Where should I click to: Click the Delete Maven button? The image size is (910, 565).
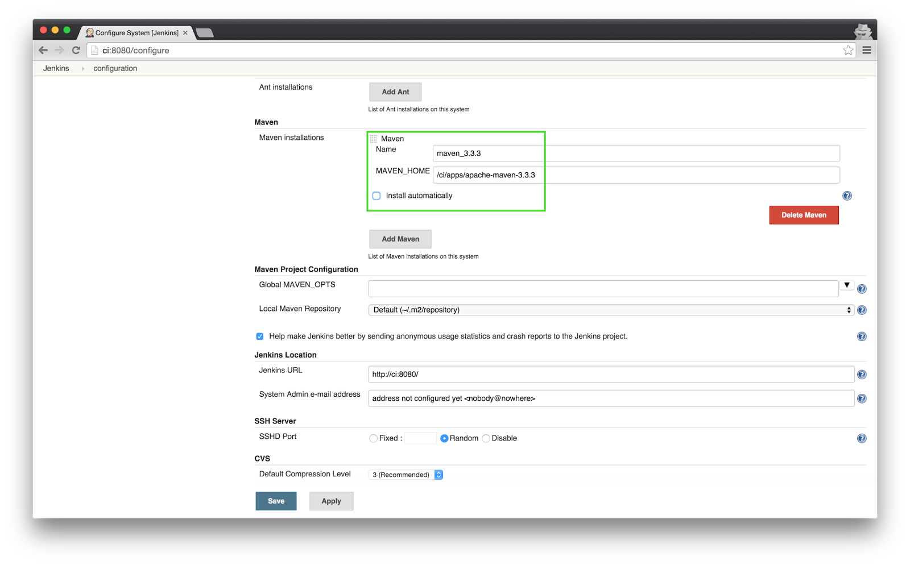tap(804, 215)
